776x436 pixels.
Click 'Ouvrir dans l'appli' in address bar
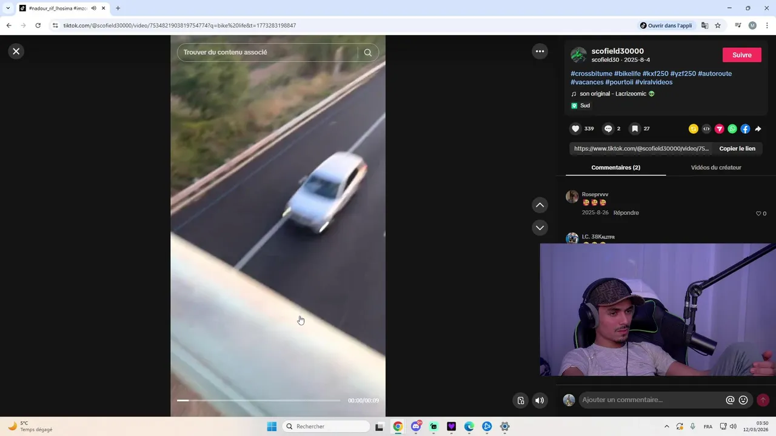point(666,25)
